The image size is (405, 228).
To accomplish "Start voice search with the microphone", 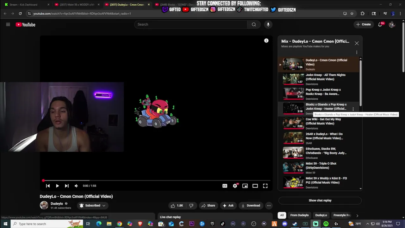I will (x=268, y=24).
